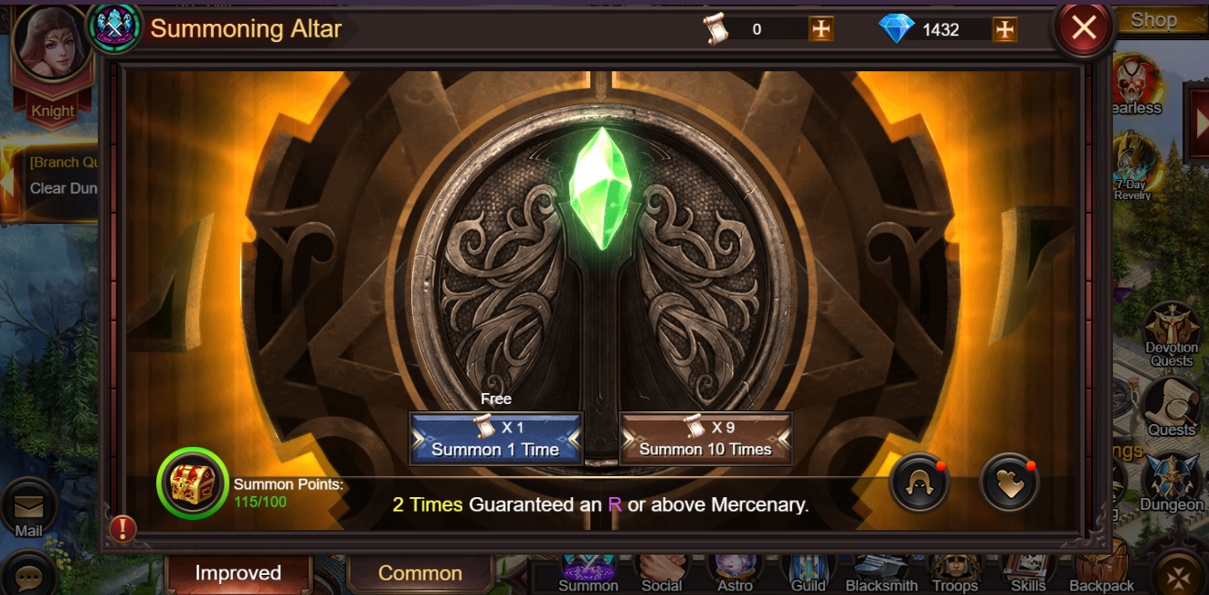This screenshot has height=595, width=1209.
Task: Close the Summoning Altar window
Action: pos(1084,28)
